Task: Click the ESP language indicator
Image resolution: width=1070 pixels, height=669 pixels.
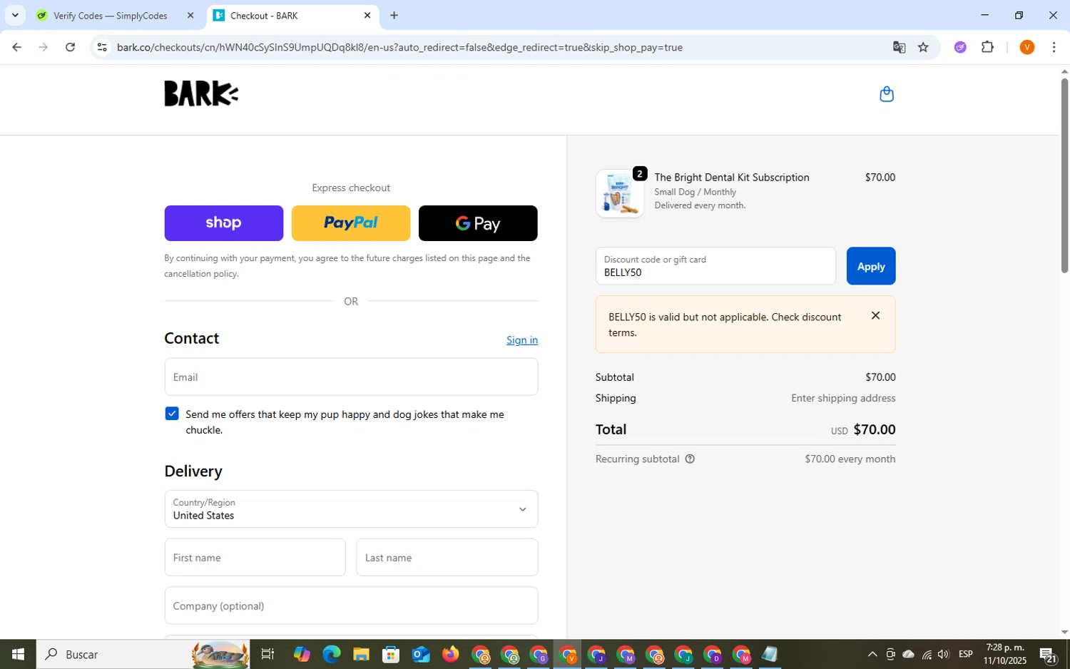Action: [966, 654]
